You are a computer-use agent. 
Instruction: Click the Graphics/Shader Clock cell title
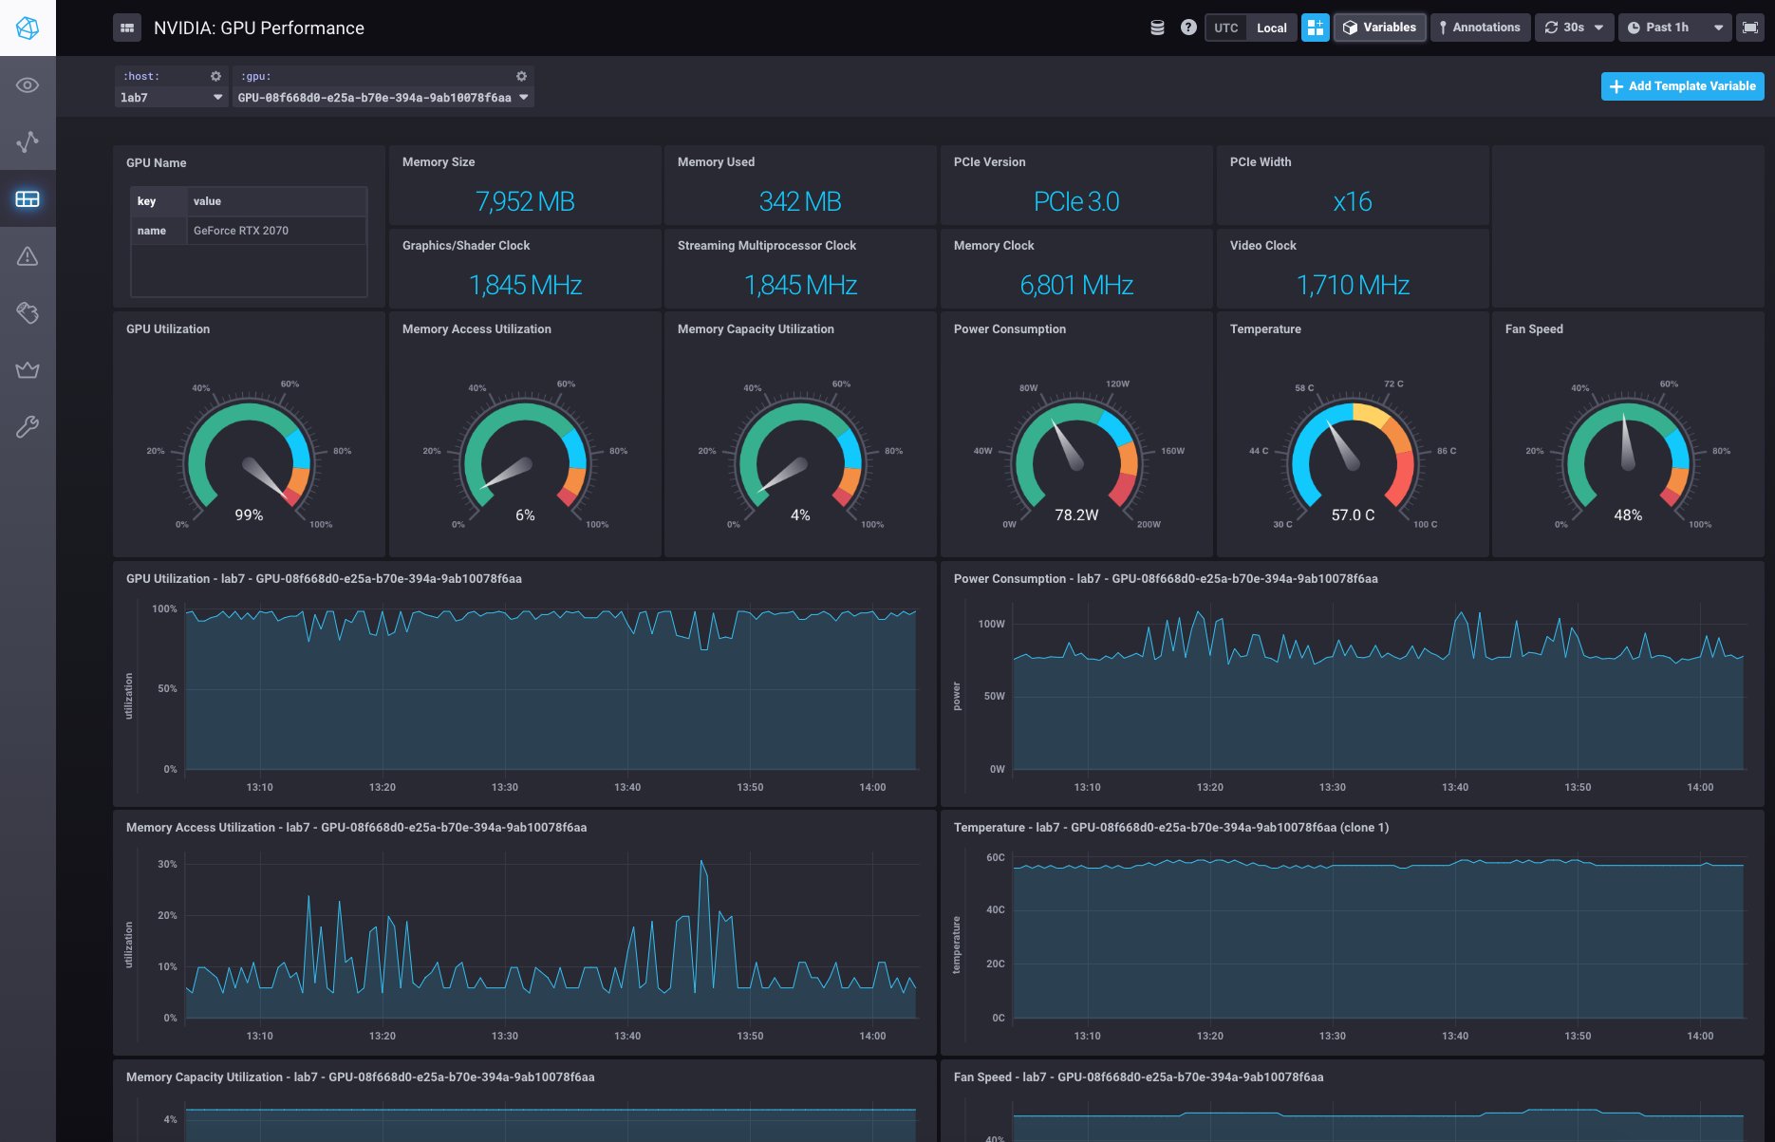[x=466, y=246]
